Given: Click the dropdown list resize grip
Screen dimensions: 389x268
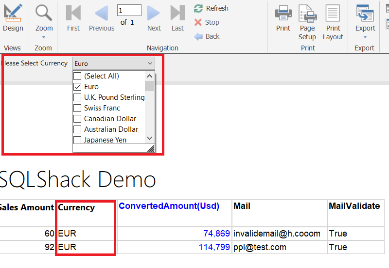Looking at the screenshot, I should point(151,148).
